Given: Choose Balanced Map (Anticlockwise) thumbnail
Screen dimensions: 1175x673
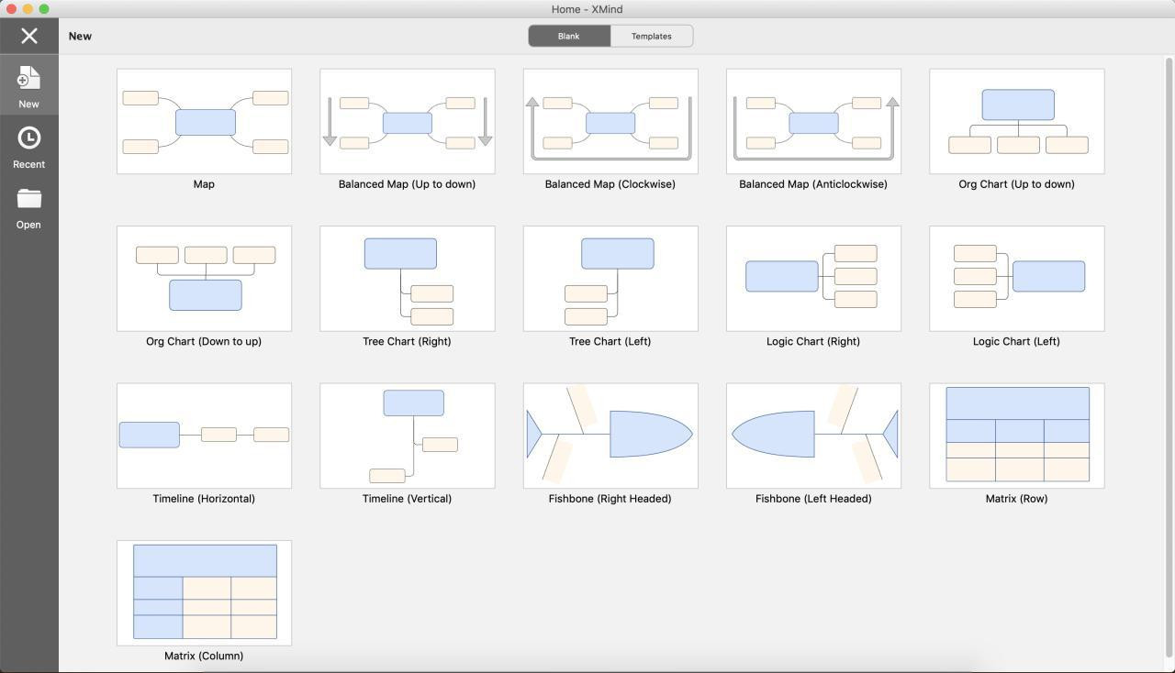Looking at the screenshot, I should pos(813,121).
